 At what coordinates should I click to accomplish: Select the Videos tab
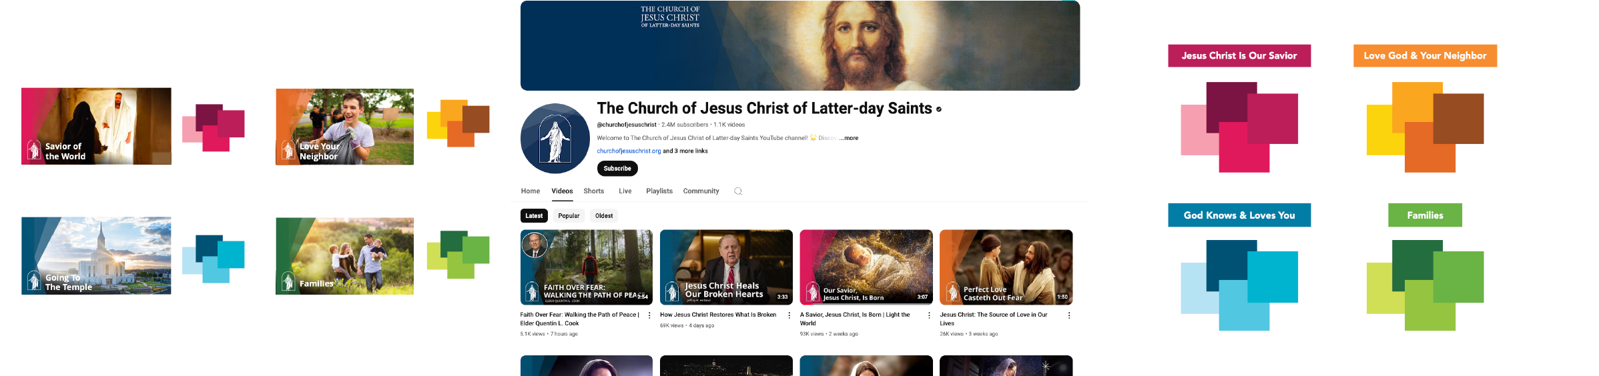coord(562,191)
